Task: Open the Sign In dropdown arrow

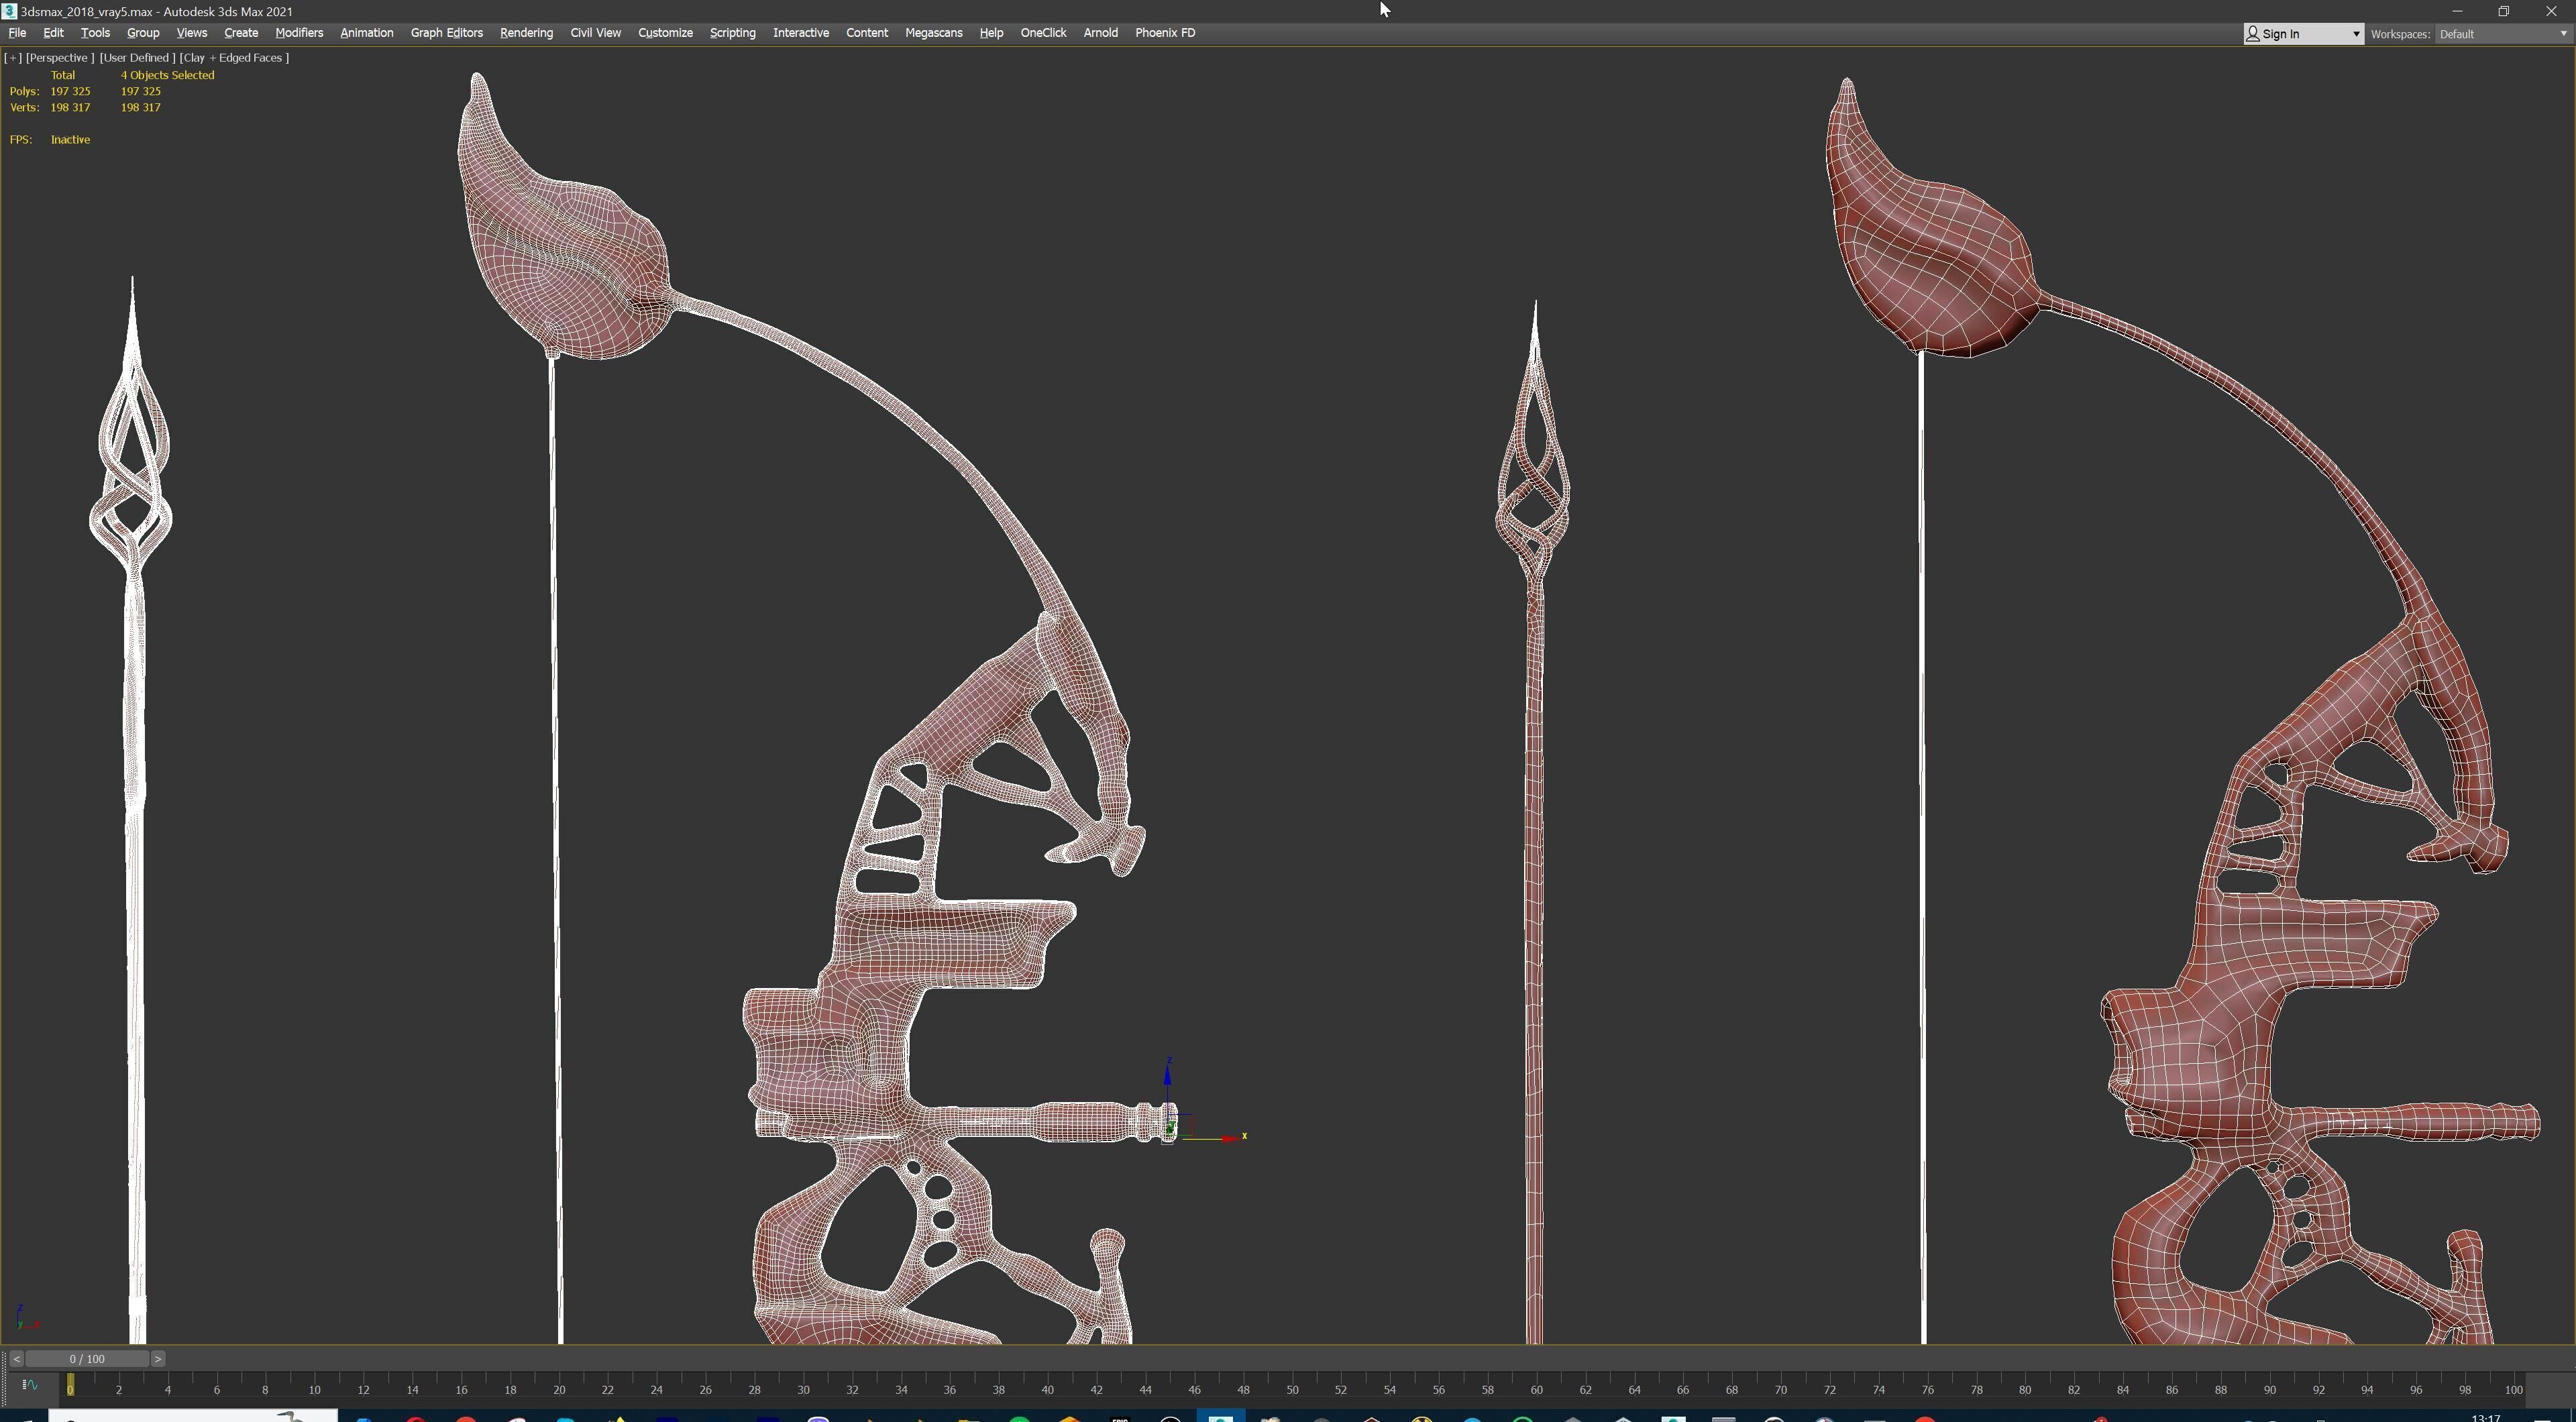Action: (x=2355, y=34)
